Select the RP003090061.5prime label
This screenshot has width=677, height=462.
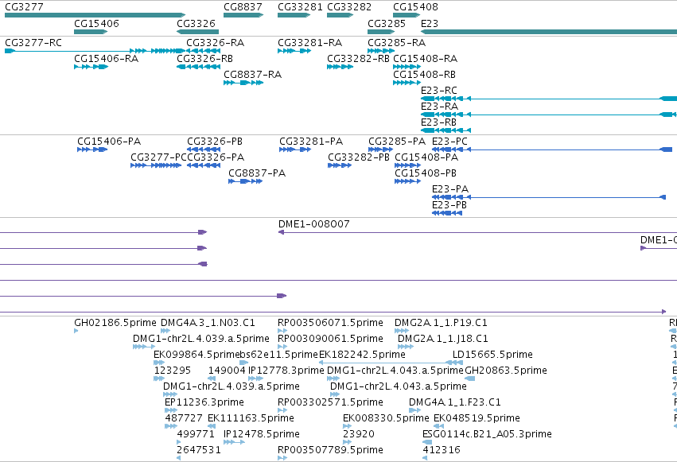click(330, 339)
